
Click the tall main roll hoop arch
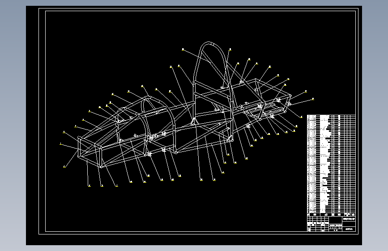(x=213, y=92)
